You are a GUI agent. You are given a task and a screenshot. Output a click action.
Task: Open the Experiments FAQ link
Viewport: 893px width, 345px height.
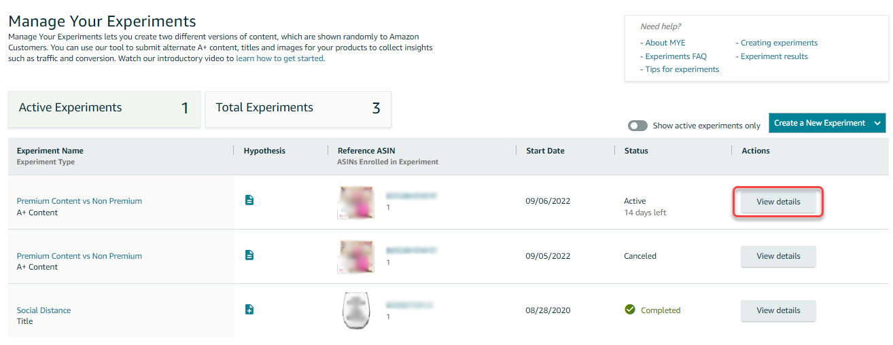point(676,56)
